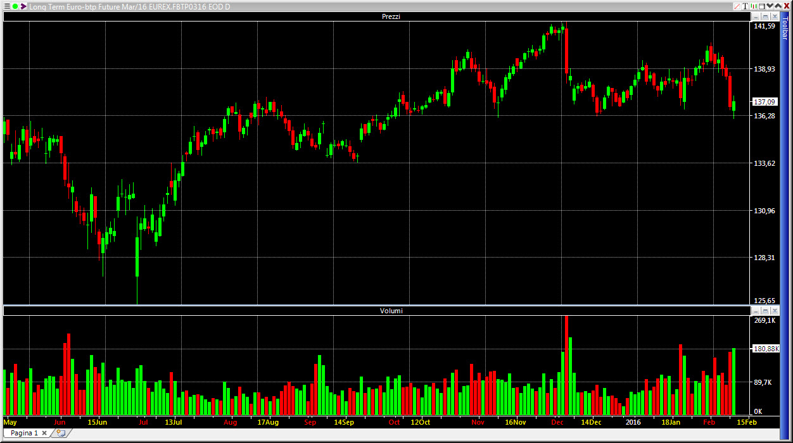Click the 269,1K volume axis label
The image size is (793, 443).
[764, 320]
